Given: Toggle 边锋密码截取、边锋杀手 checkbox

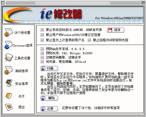Looking at the screenshot, I should click(42, 57).
